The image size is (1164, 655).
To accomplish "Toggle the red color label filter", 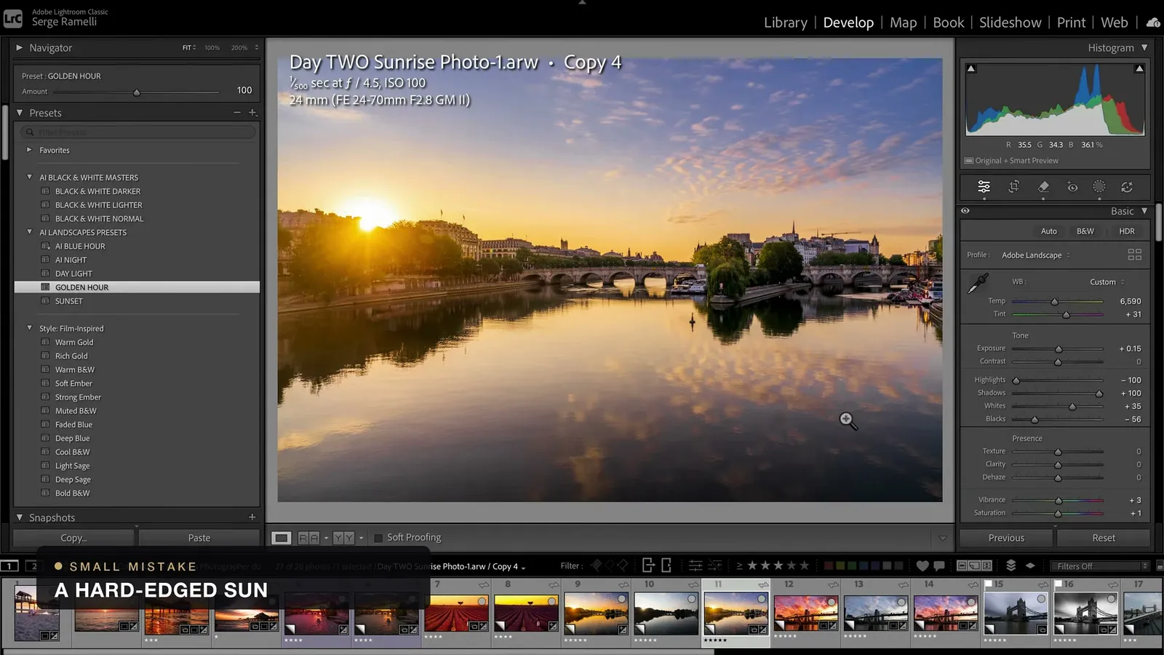I will pos(829,565).
